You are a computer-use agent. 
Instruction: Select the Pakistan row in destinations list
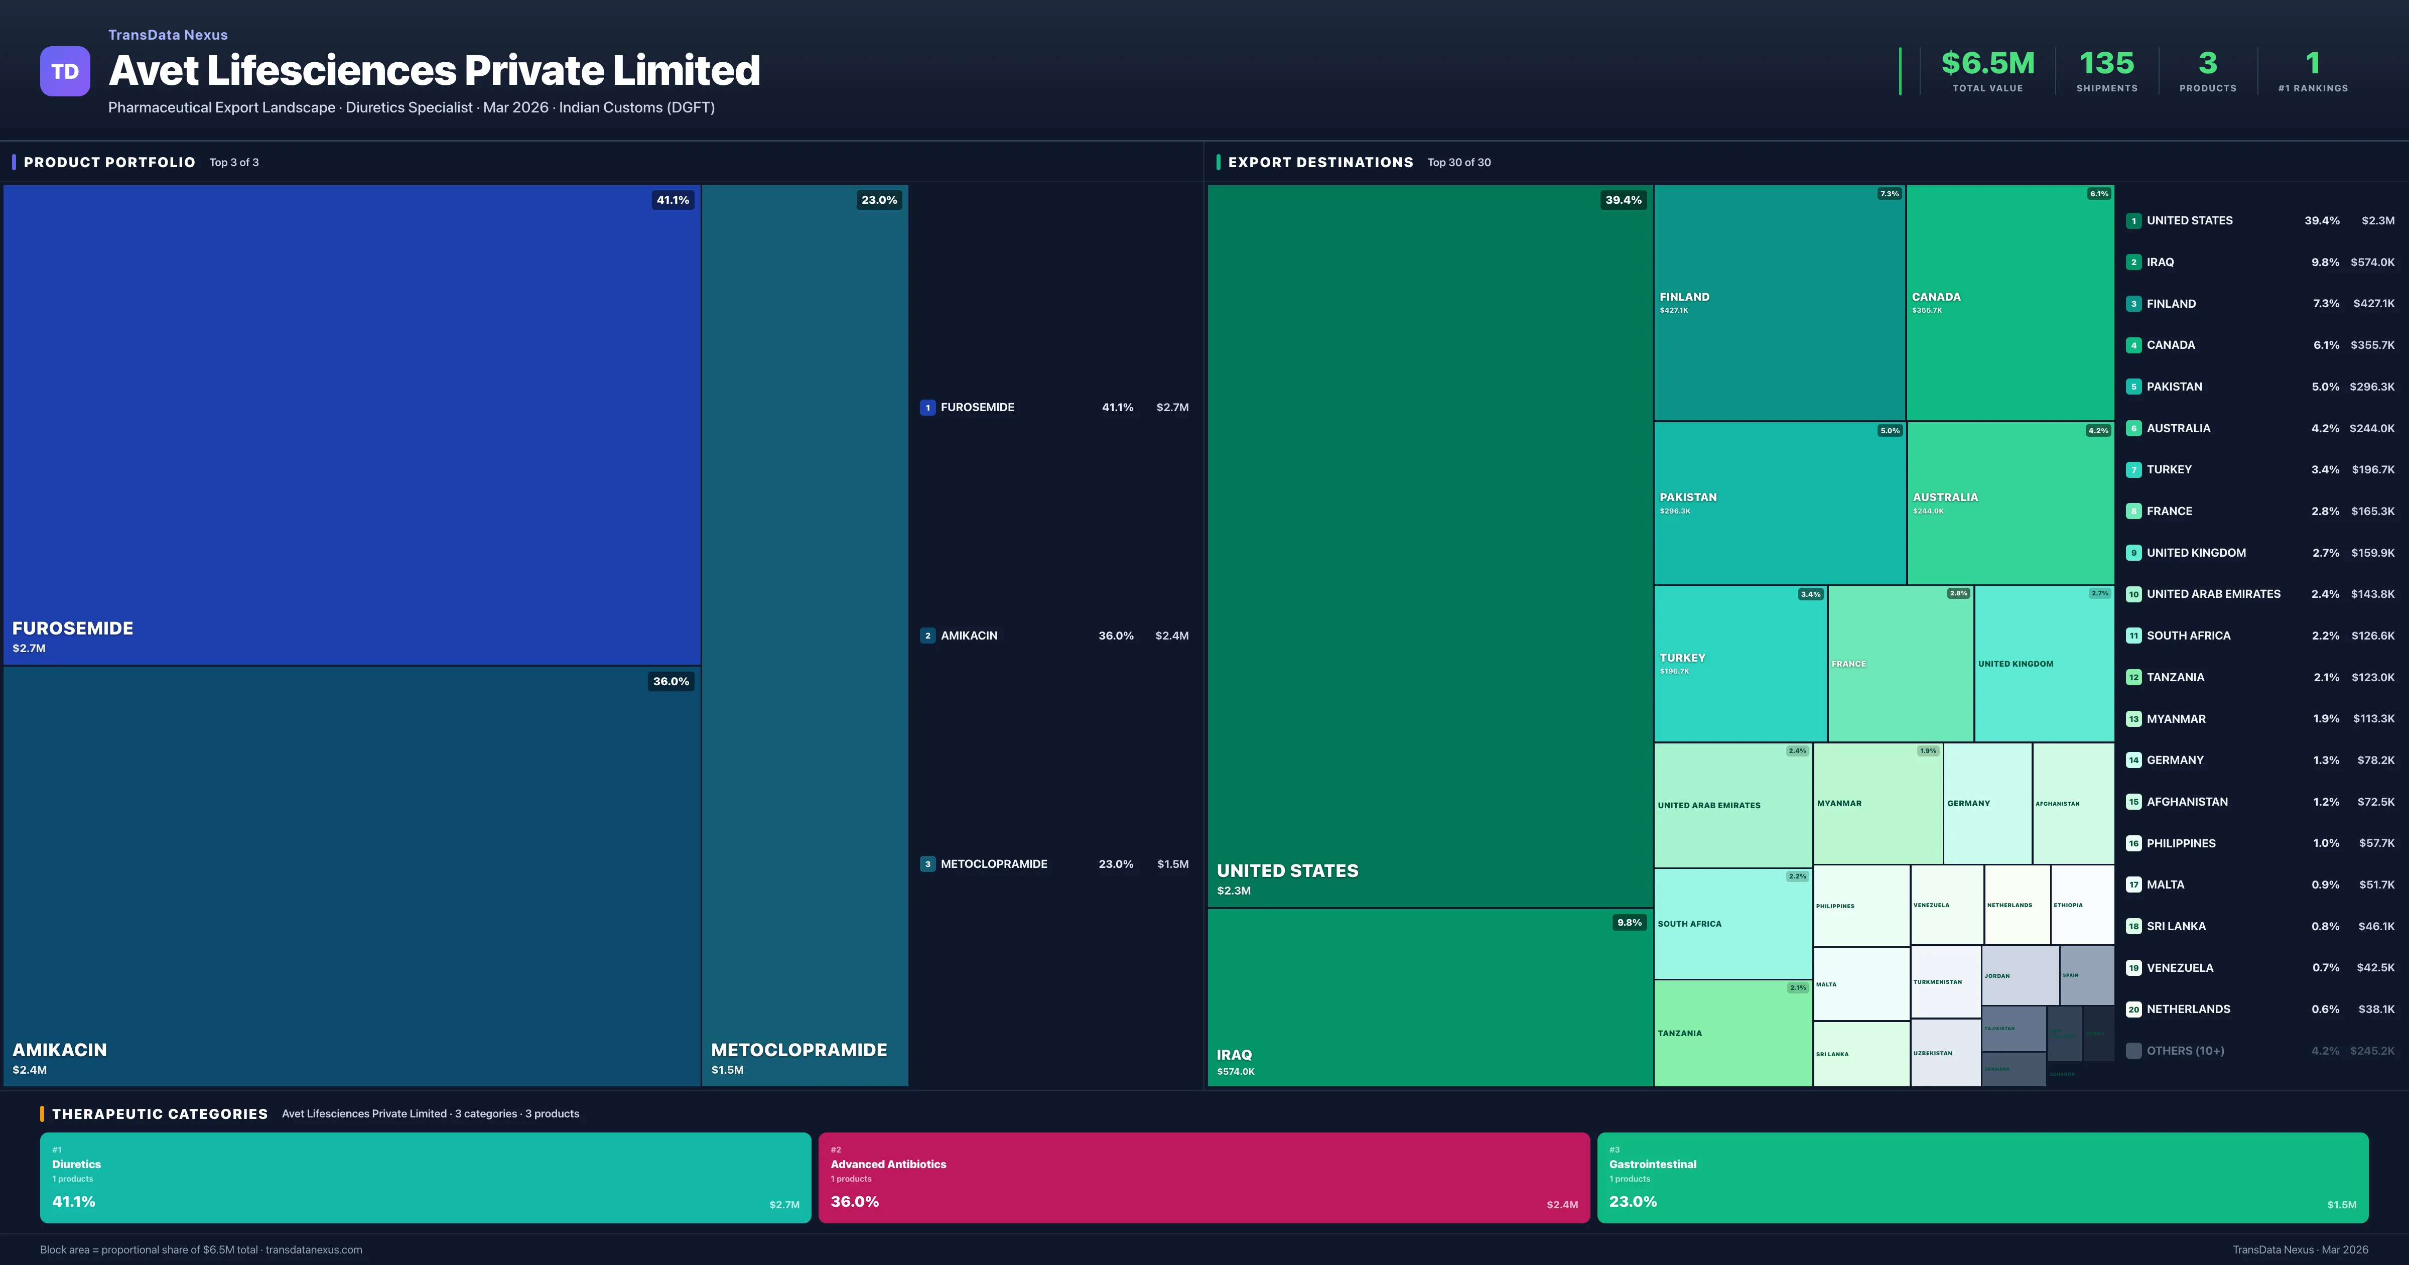pyautogui.click(x=2259, y=387)
